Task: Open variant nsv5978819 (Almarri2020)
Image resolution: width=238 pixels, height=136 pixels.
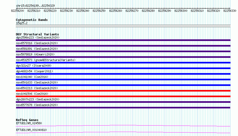Action: 35,54
